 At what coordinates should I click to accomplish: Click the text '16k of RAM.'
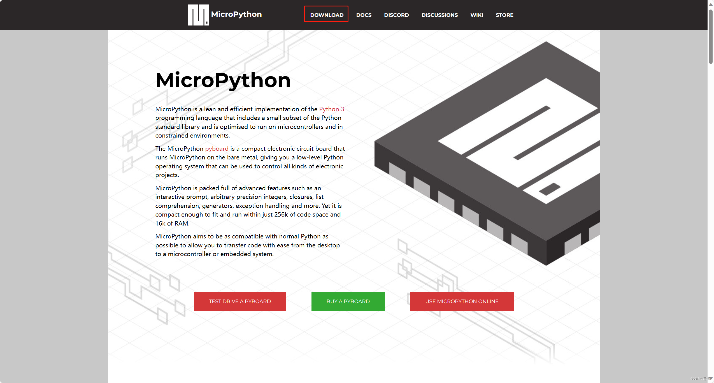(x=173, y=223)
